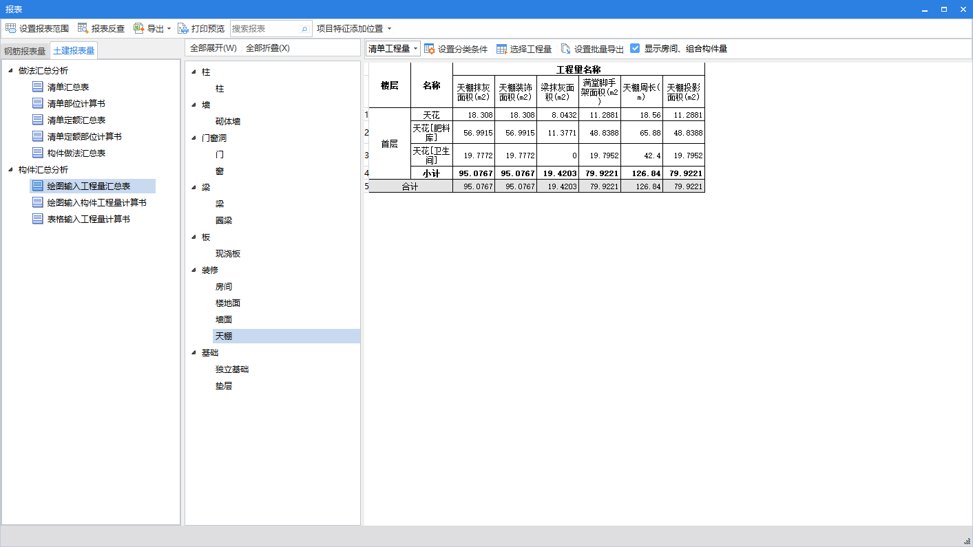The height and width of the screenshot is (547, 973).
Task: Click the 合计 row label
Action: click(x=410, y=186)
